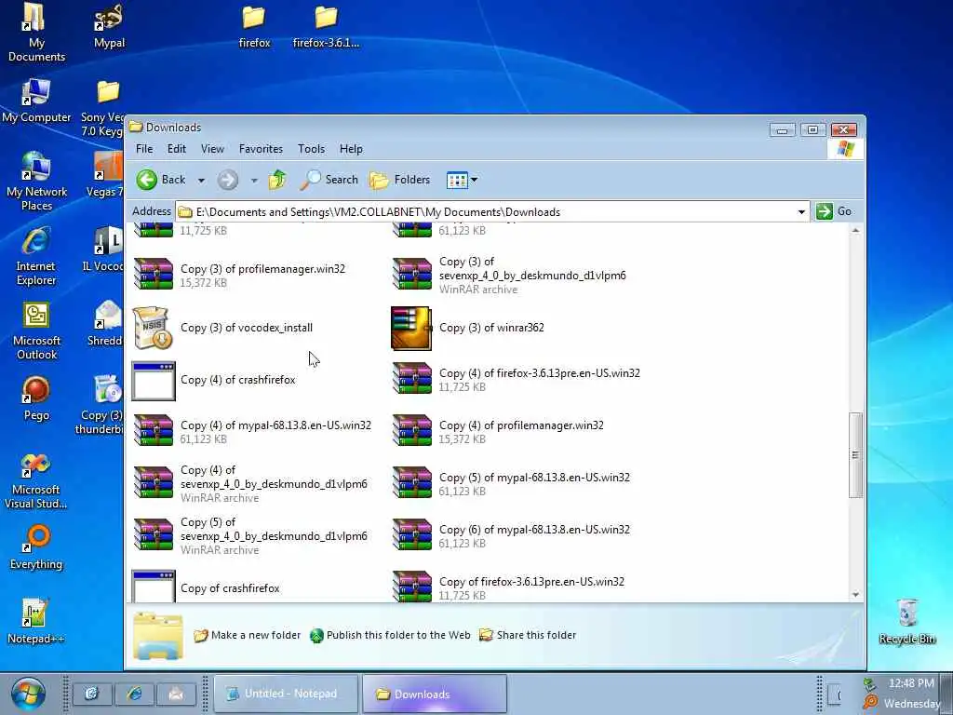Open the File menu
The height and width of the screenshot is (715, 953).
coord(144,149)
